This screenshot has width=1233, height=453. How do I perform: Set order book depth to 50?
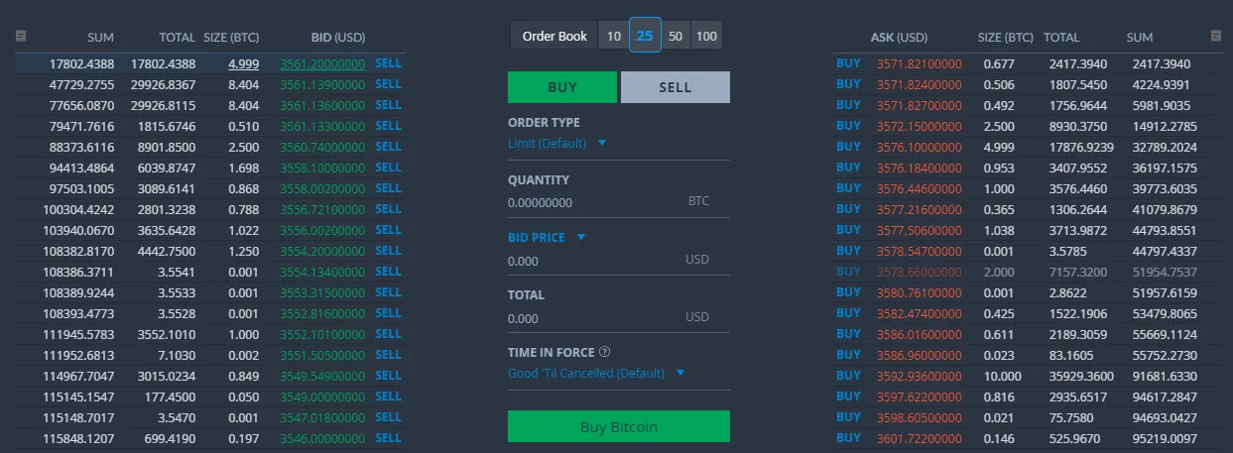676,36
